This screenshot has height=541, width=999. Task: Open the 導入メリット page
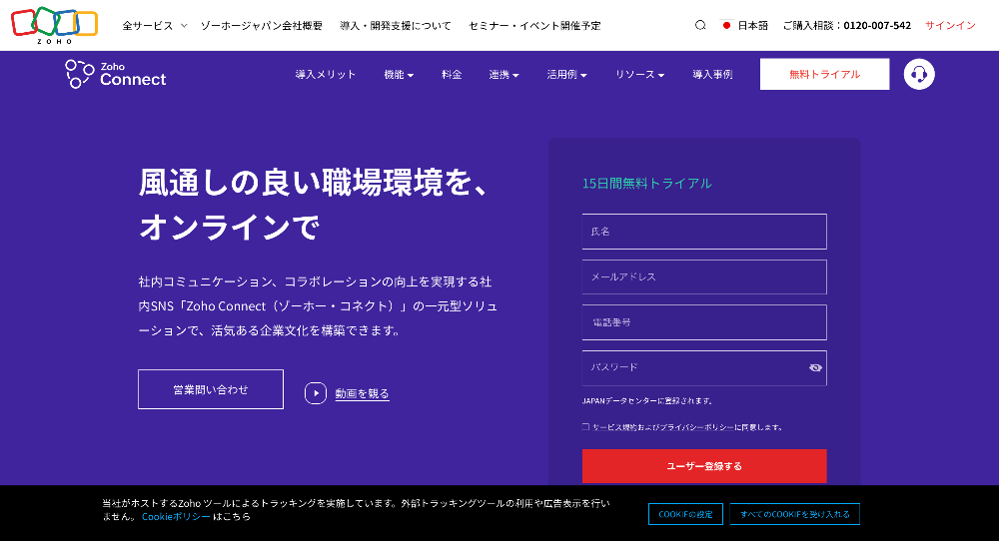(x=326, y=75)
